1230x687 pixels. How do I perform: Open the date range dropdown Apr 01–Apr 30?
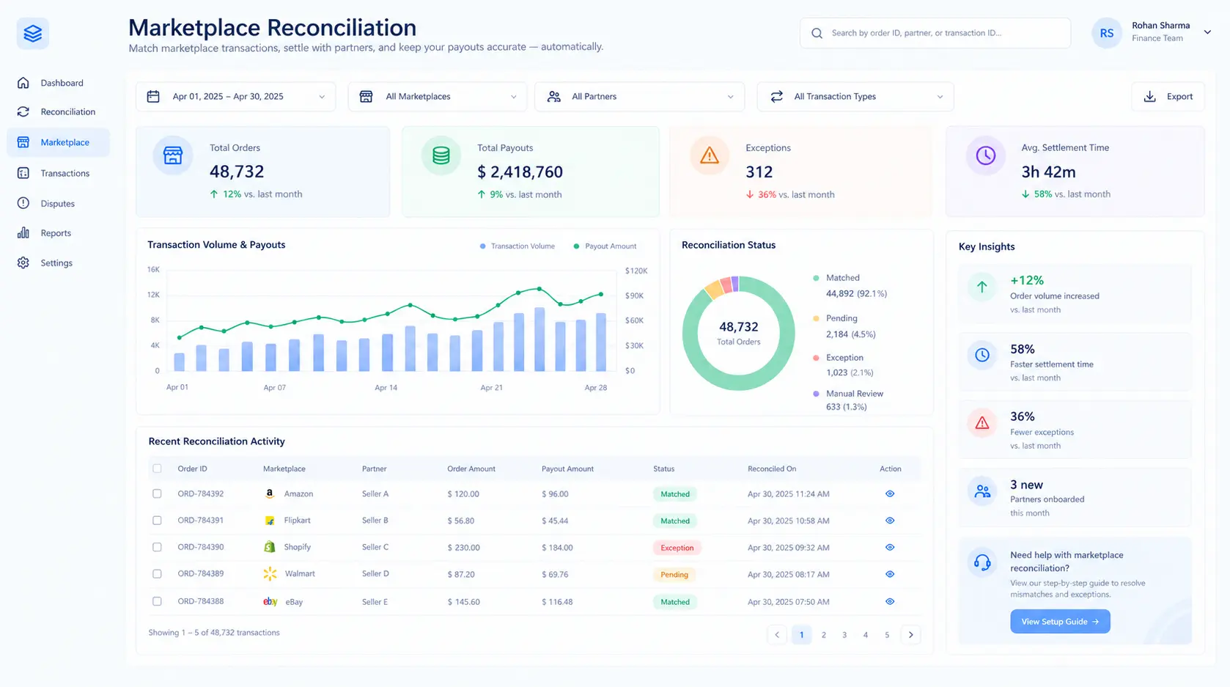coord(235,97)
